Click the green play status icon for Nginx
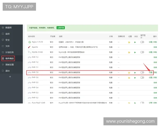 135,42
